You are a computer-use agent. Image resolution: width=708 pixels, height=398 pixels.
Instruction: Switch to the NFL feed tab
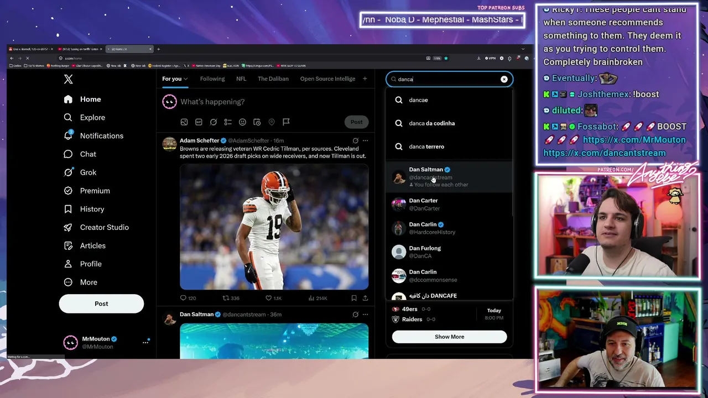241,78
